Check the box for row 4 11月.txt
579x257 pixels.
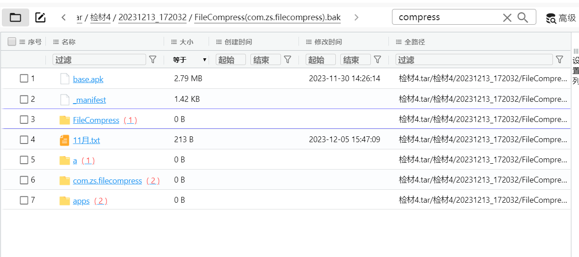[x=24, y=139]
